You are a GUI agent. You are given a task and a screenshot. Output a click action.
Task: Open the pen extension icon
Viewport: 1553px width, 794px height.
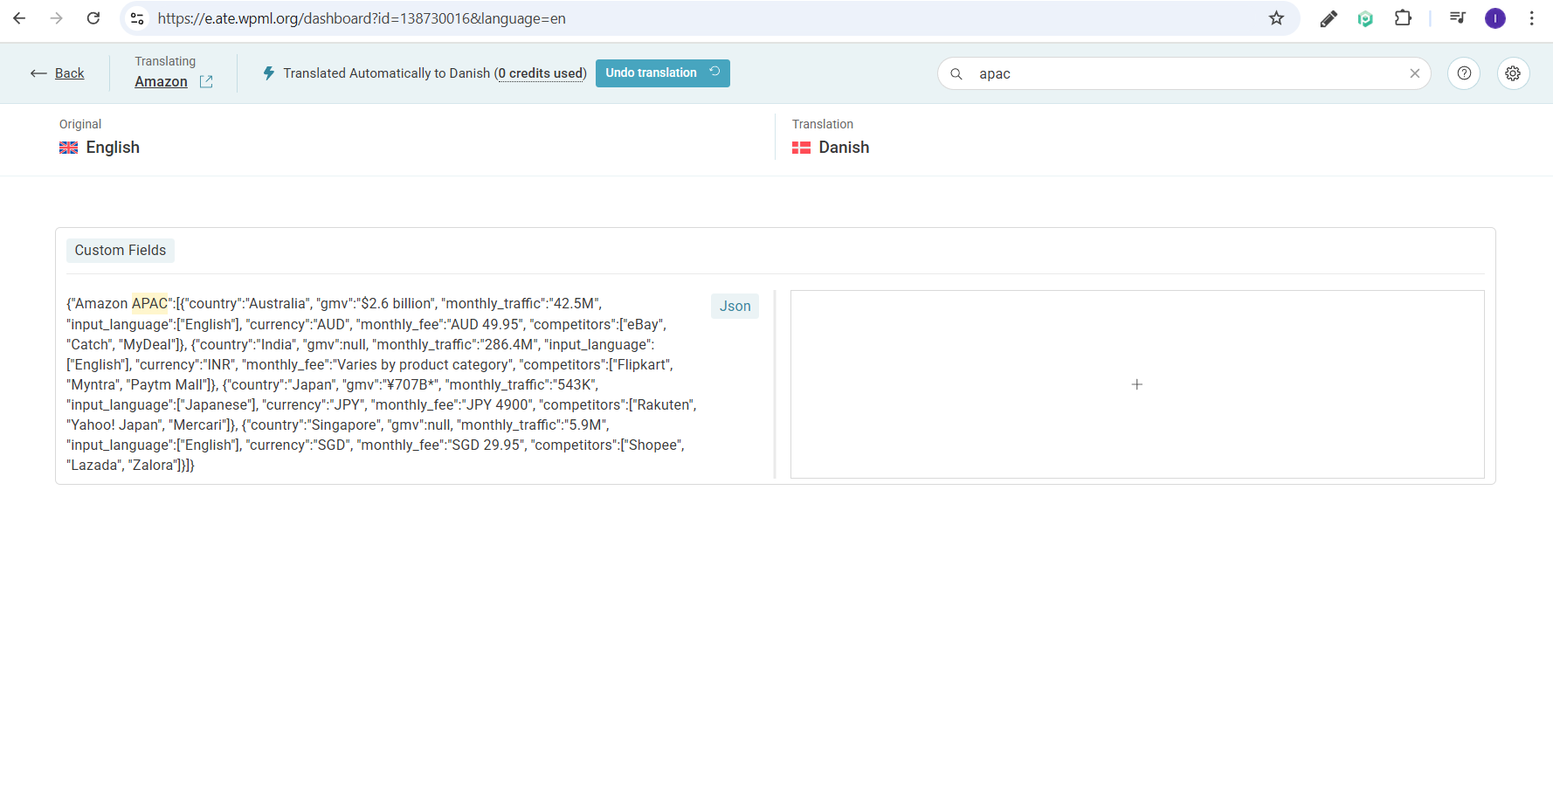pyautogui.click(x=1329, y=18)
